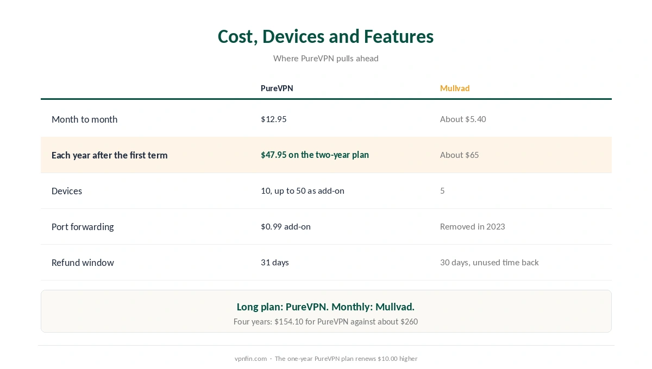The height and width of the screenshot is (369, 652).
Task: Click the 'Removed in 2023' cell
Action: [x=472, y=226]
